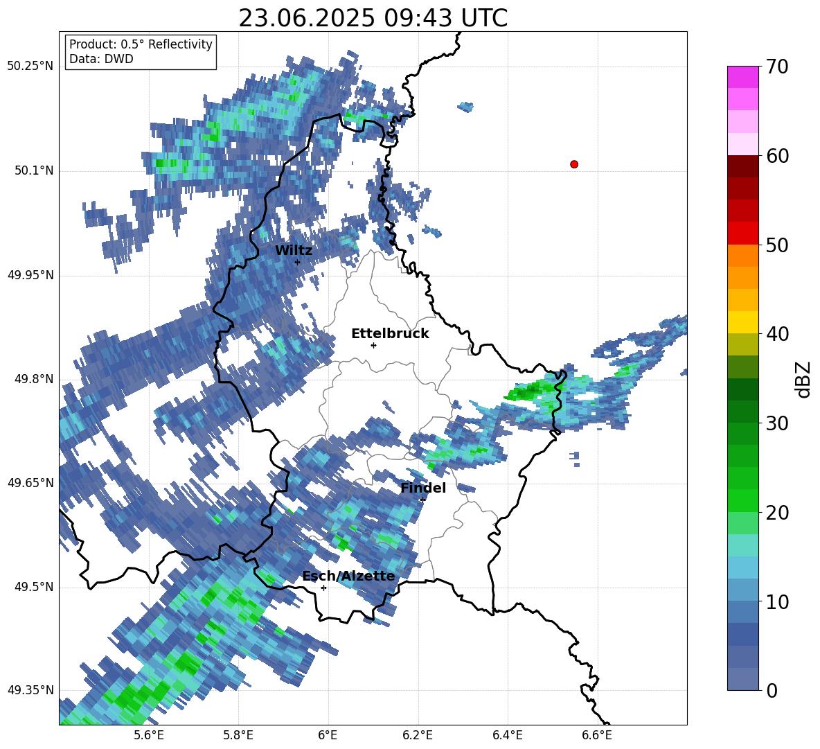Click the yellow swatch just above 40

(x=742, y=322)
